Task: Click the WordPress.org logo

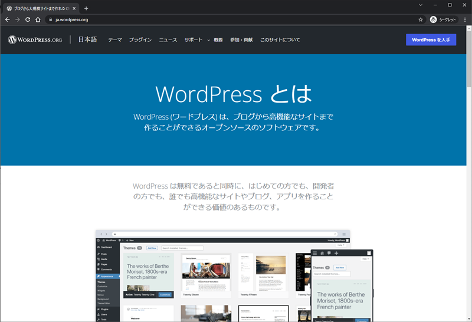Action: click(35, 40)
